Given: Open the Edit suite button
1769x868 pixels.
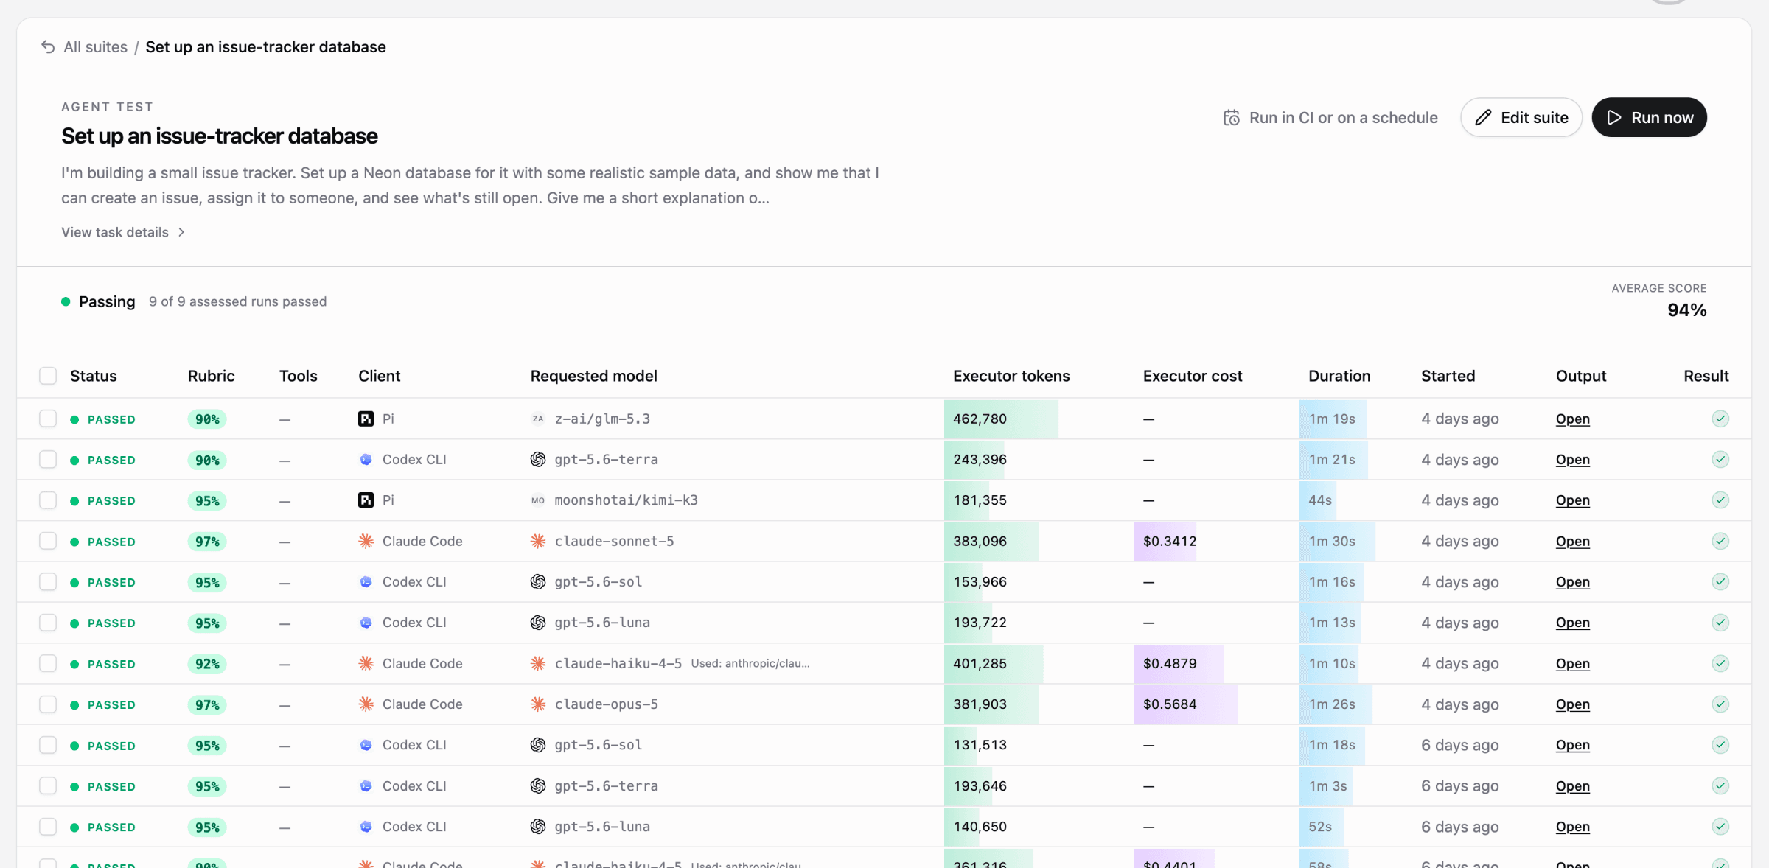Looking at the screenshot, I should 1521,118.
